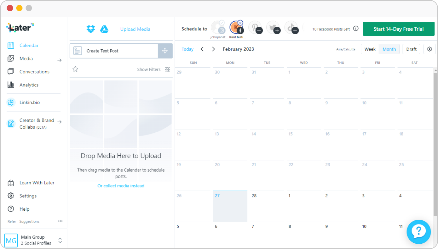
Task: Click the calendar vertical scrollbar
Action: (x=435, y=144)
